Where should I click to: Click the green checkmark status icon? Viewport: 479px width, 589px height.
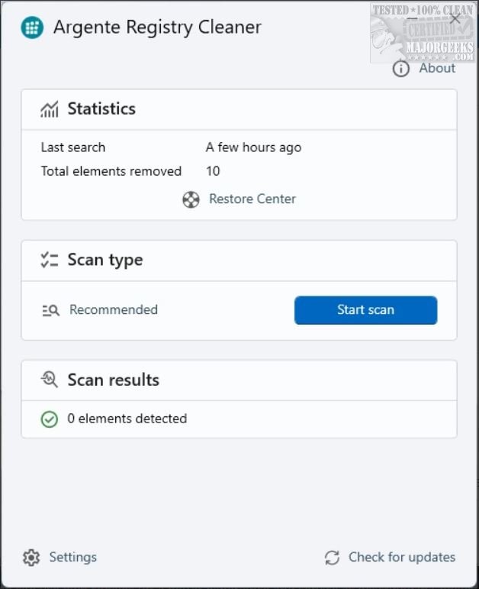(x=50, y=419)
